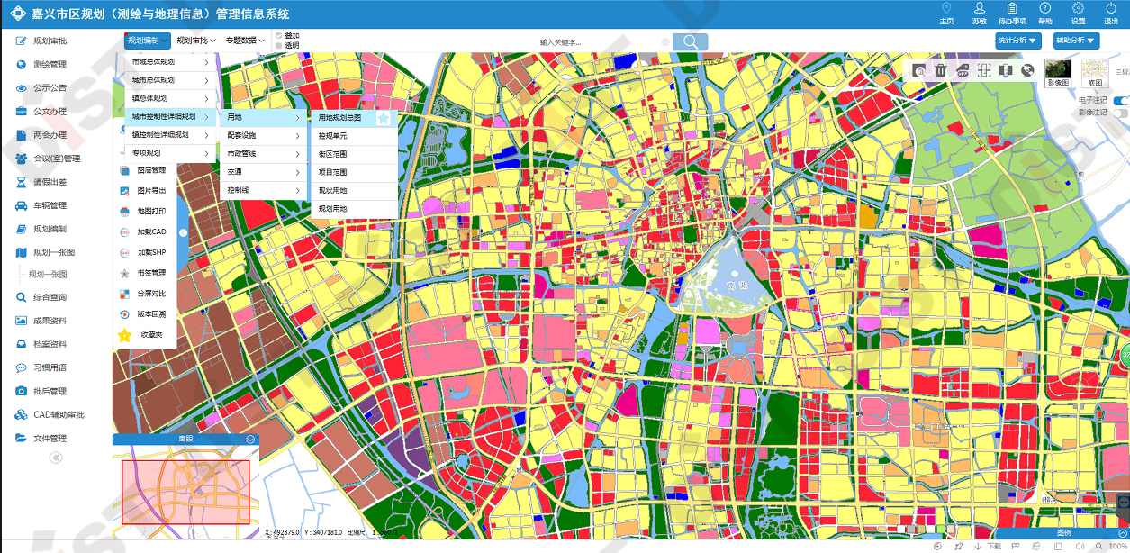Collapse the 鹰眼 overview panel chevron

pos(250,440)
